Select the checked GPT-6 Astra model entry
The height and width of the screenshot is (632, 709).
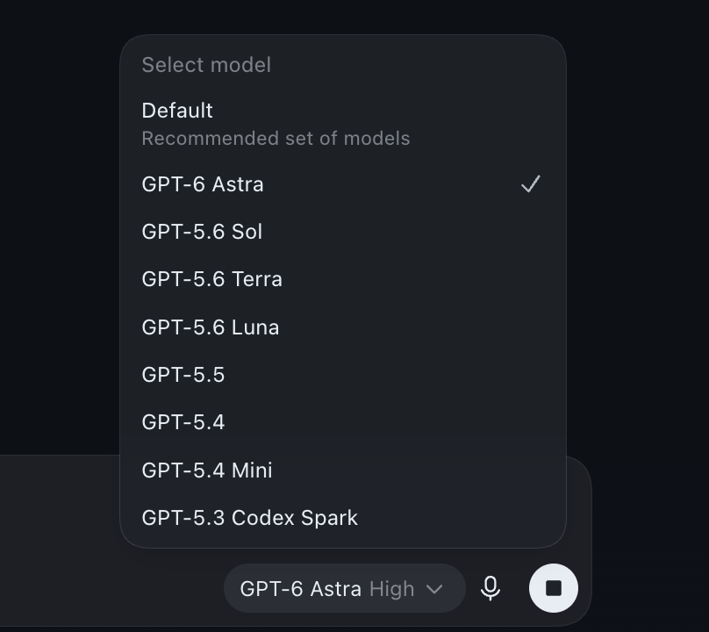(343, 184)
